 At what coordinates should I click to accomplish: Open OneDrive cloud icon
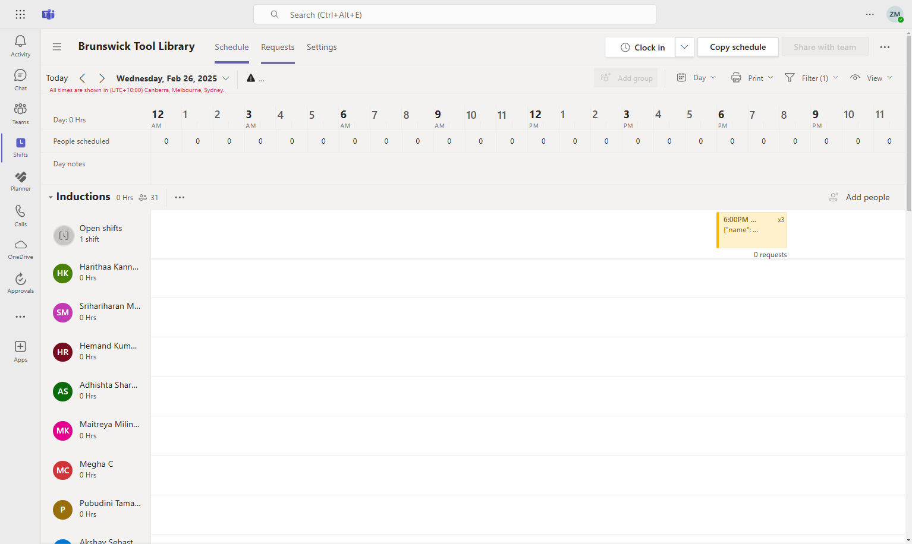click(20, 249)
